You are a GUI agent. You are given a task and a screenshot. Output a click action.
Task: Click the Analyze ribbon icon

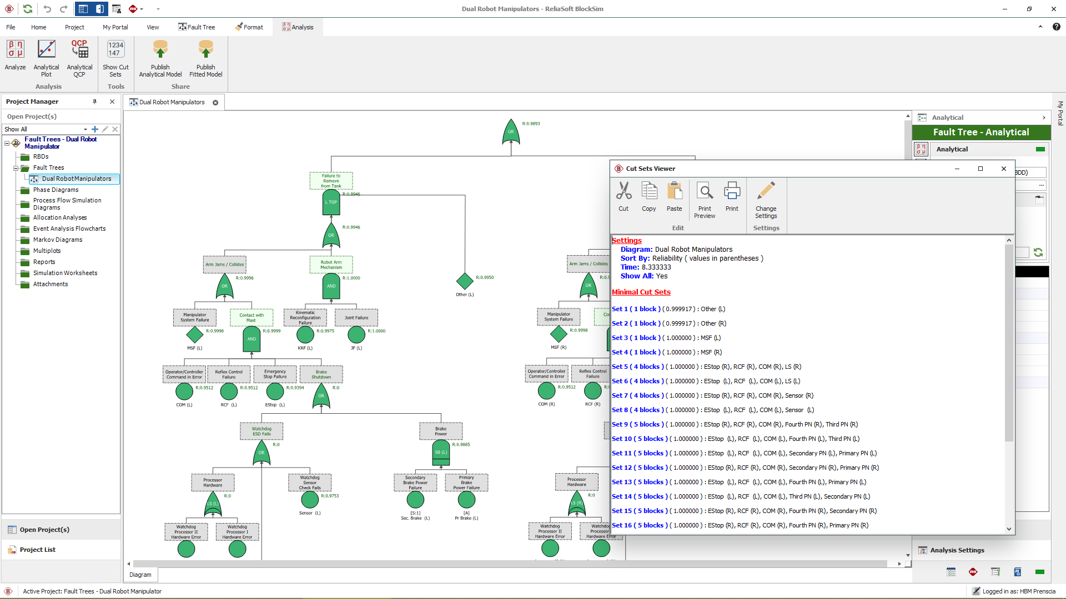(x=15, y=55)
